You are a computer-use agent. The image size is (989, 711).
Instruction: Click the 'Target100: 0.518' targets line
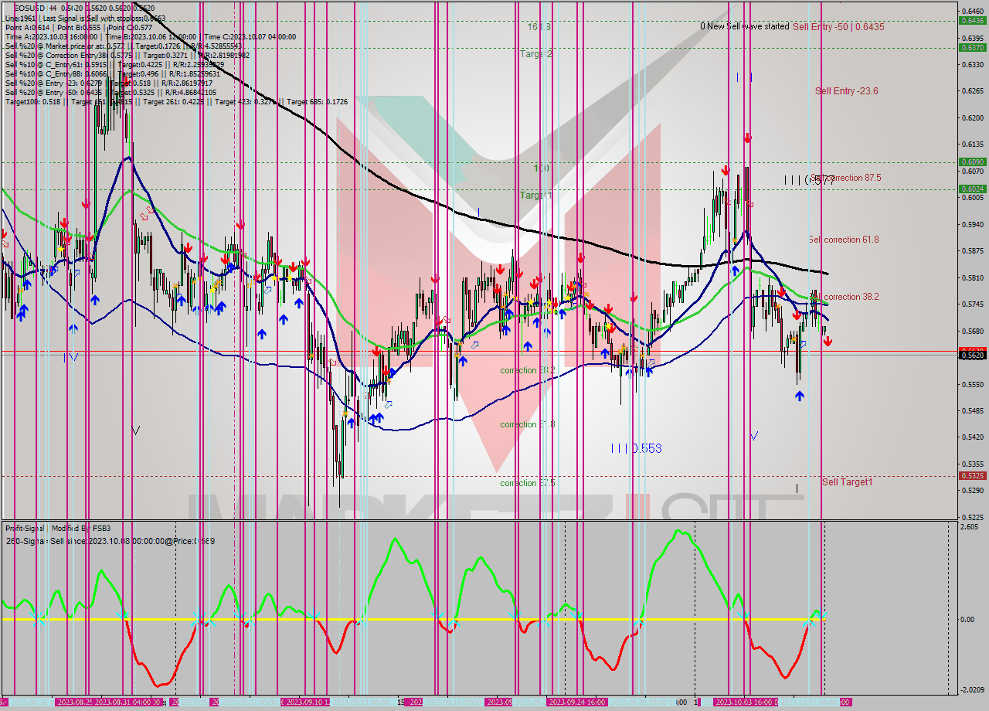176,101
